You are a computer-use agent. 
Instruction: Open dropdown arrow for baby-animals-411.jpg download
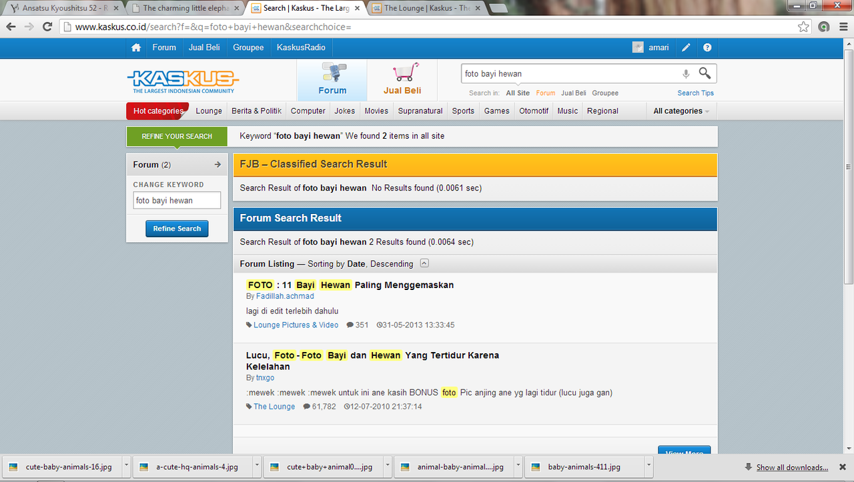(x=649, y=467)
